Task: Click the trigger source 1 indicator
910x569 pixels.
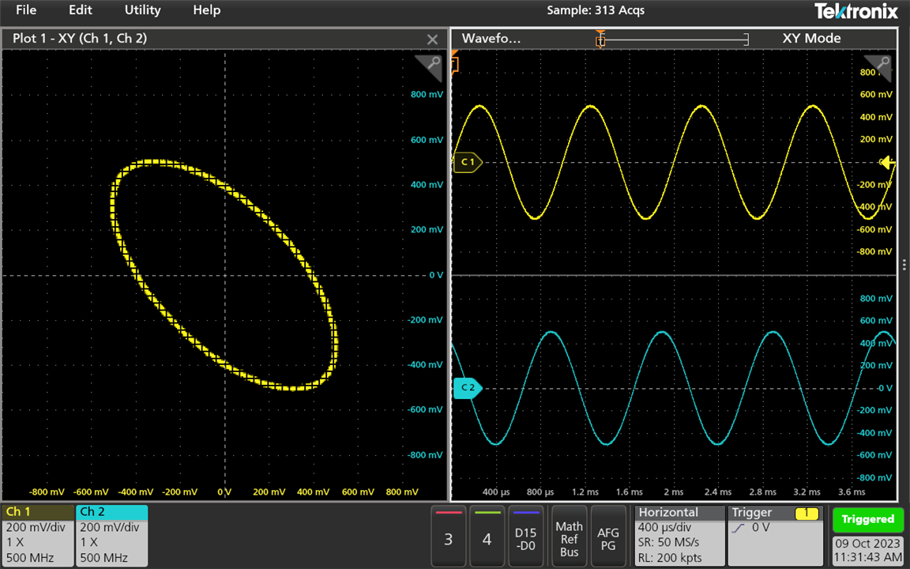Action: (806, 513)
